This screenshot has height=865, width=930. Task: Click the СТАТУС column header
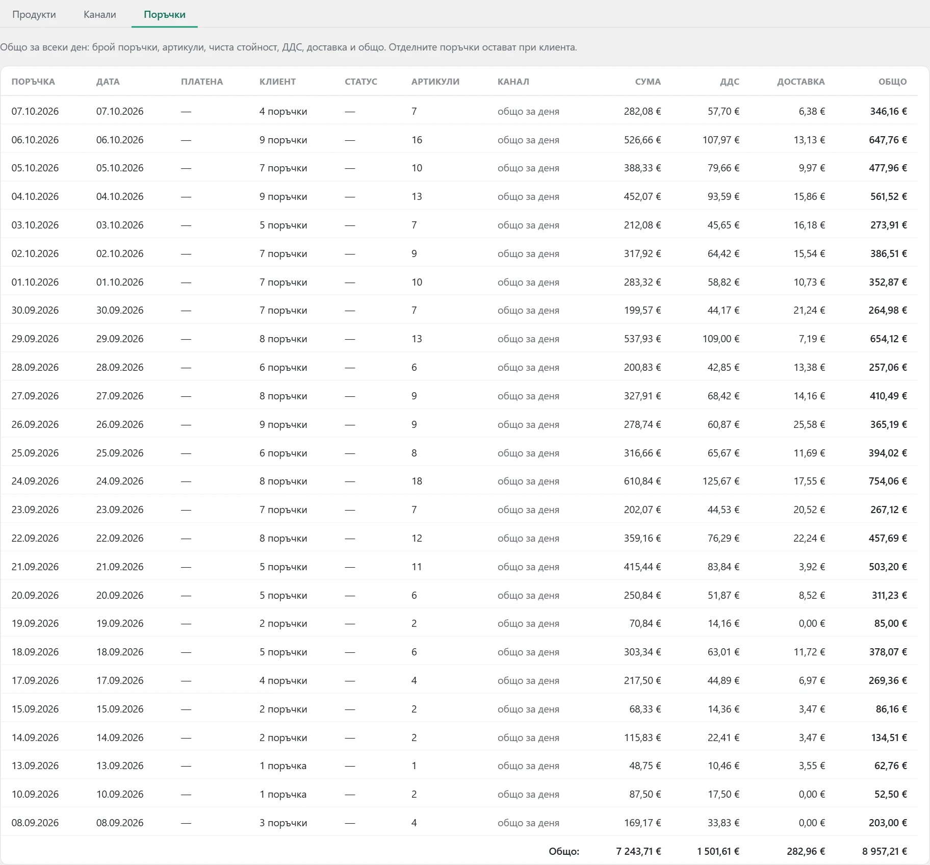point(361,82)
